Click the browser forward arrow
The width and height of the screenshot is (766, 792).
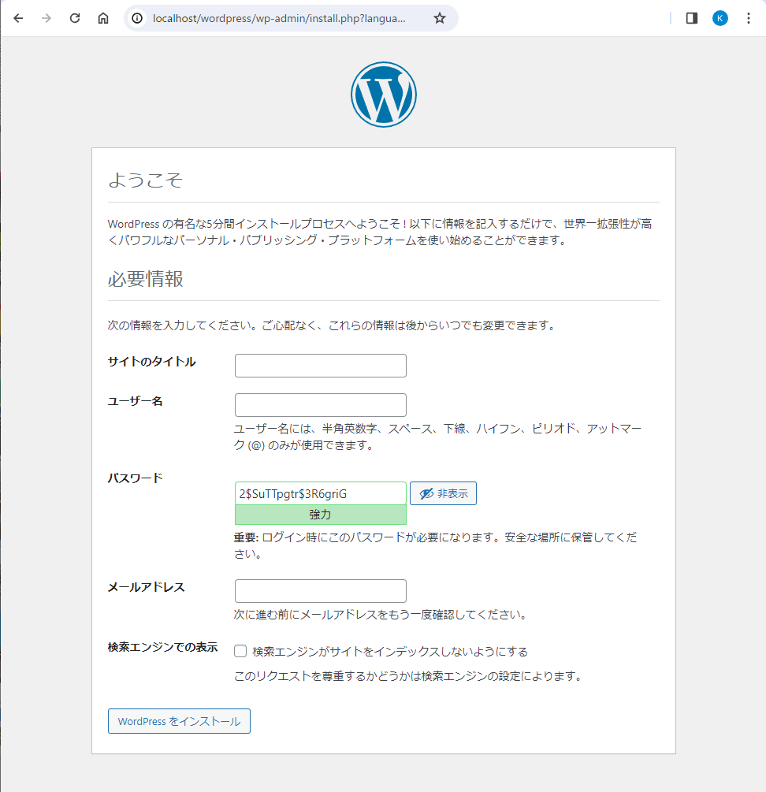[46, 18]
